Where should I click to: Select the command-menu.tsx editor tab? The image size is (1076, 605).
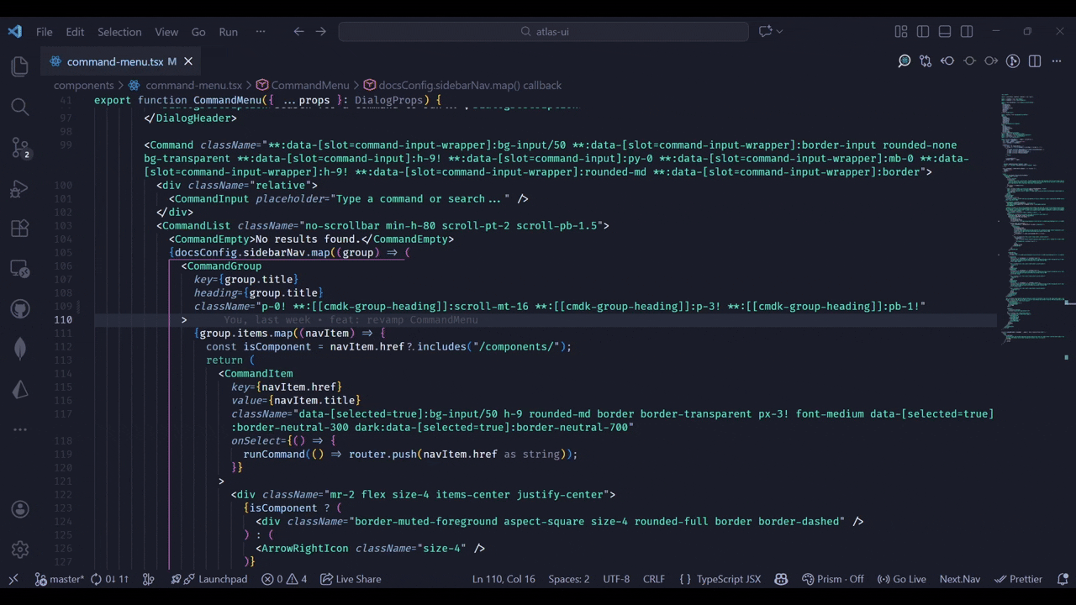coord(114,61)
